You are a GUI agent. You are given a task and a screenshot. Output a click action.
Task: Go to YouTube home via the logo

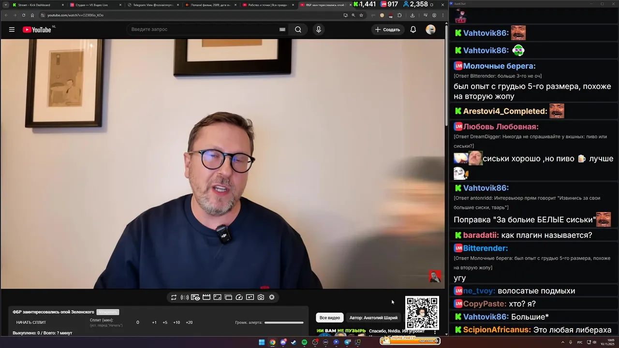tap(36, 29)
